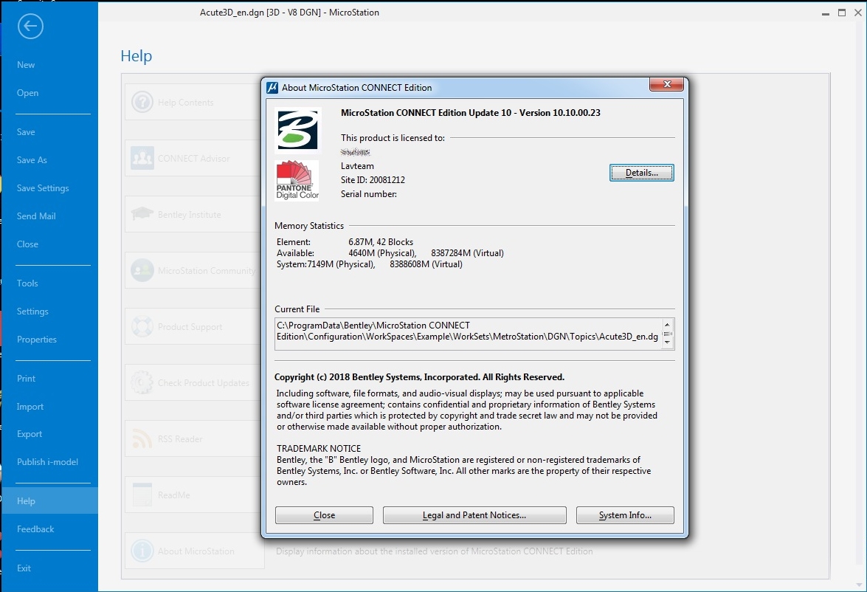Choose Save in the sidebar

[x=26, y=131]
